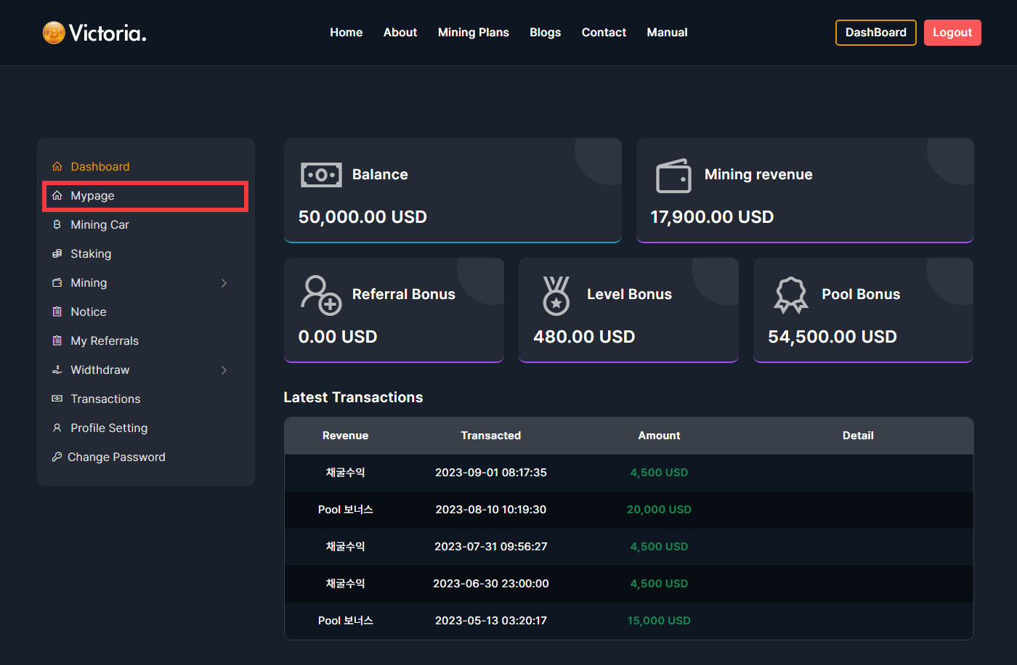
Task: Click the outlined DashBoard button in header
Action: point(875,33)
